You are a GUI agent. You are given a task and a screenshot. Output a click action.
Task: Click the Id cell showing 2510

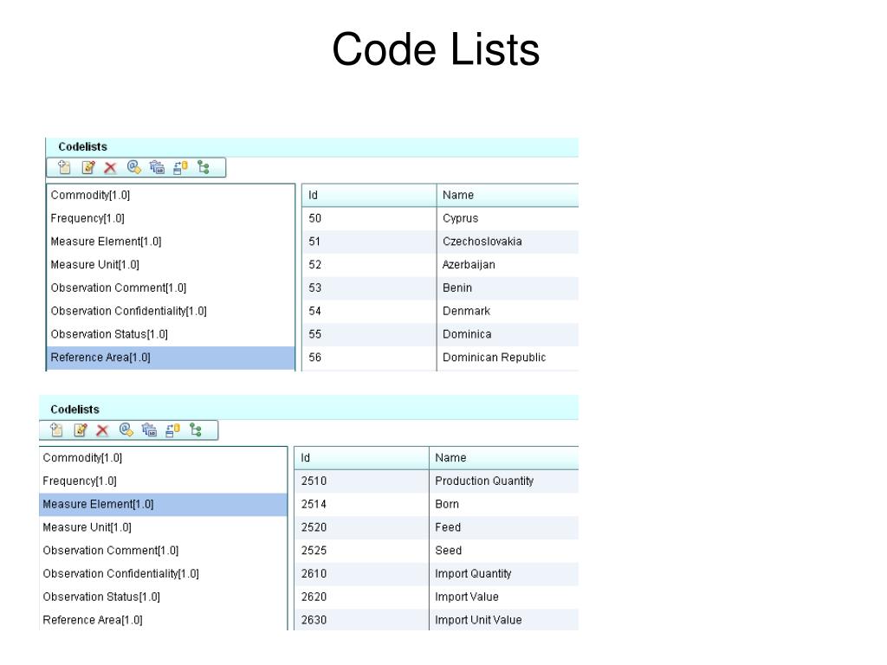(x=361, y=481)
